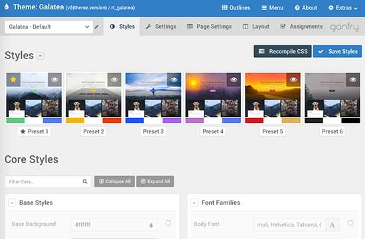Screen dimensions: 365x239
Task: Preview Preset 2 with eye icon
Action: pyautogui.click(x=114, y=80)
